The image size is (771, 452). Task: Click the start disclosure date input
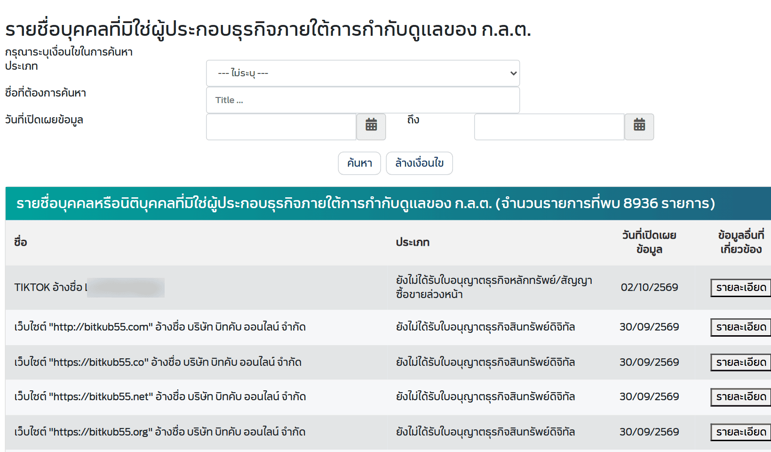pyautogui.click(x=281, y=127)
